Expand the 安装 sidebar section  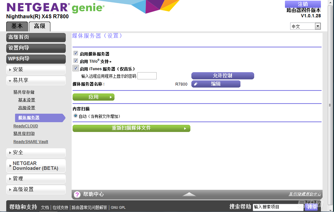pyautogui.click(x=36, y=70)
